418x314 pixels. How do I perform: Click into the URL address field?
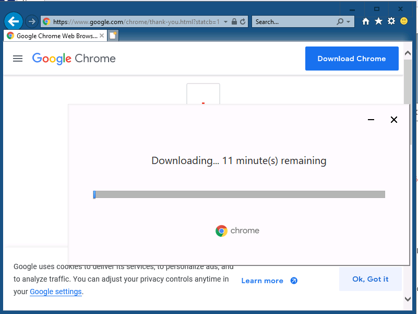(x=136, y=22)
